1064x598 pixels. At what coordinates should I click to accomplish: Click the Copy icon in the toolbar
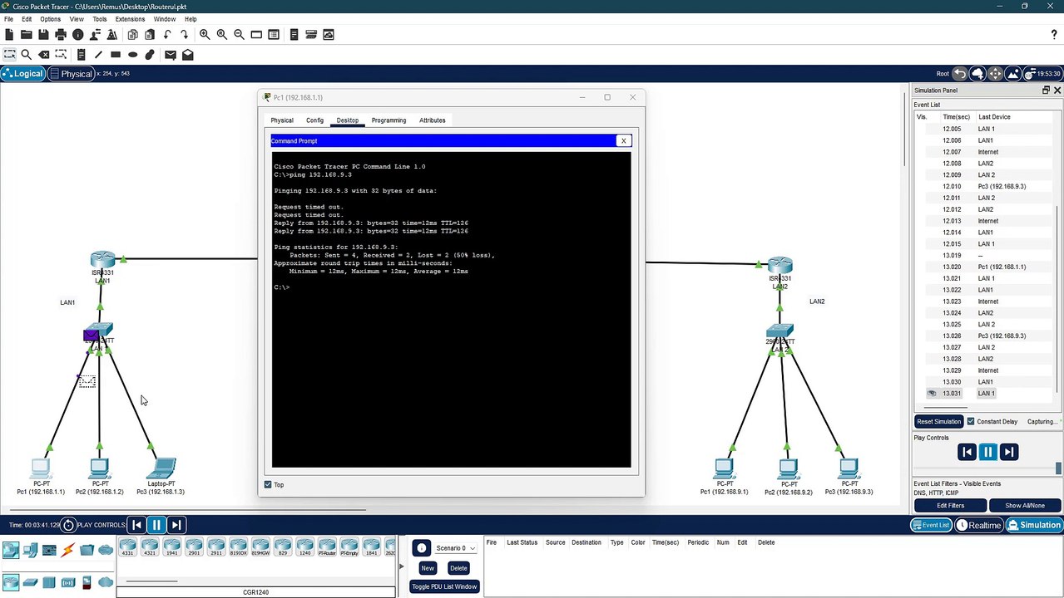132,35
